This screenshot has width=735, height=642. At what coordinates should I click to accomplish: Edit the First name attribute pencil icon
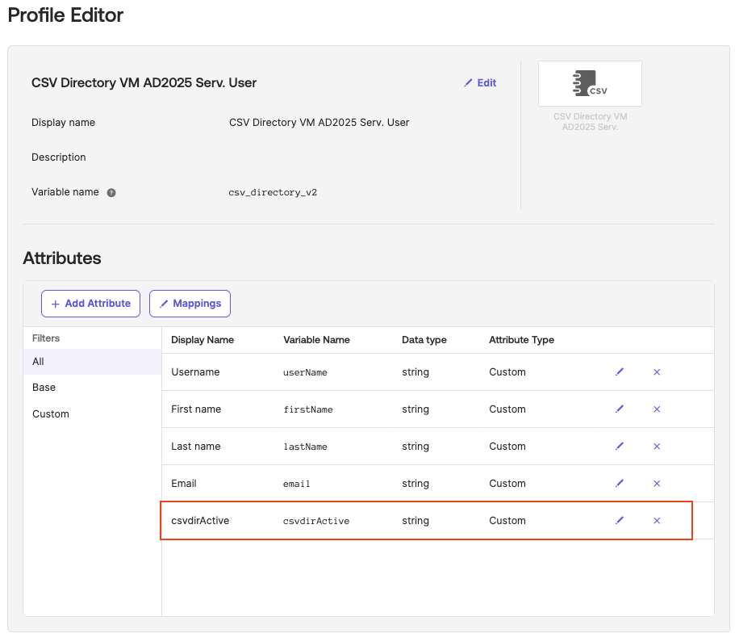[x=619, y=409]
